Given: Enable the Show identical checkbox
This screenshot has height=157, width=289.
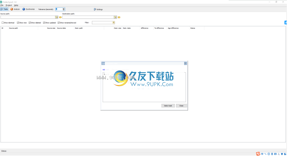Looking at the screenshot, I should (x=3, y=23).
